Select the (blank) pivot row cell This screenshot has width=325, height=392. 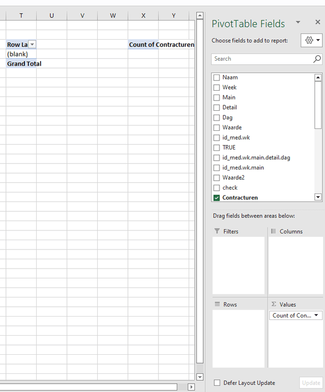(21, 54)
